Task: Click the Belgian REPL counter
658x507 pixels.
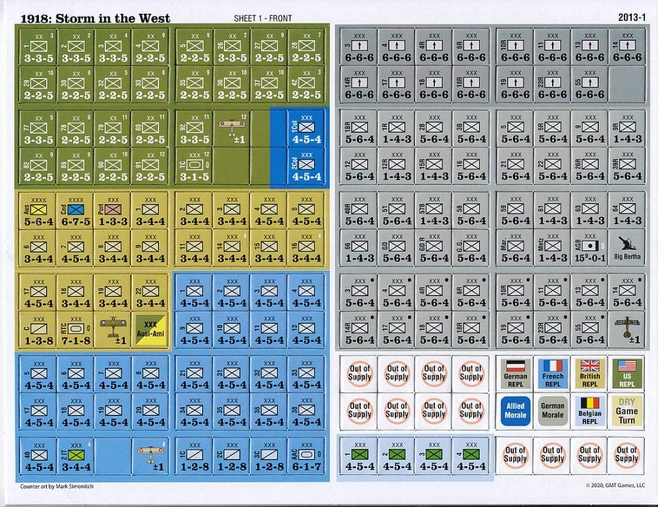Action: click(x=589, y=408)
